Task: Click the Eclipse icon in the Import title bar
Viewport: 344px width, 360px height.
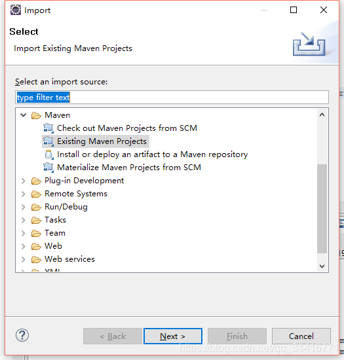Action: click(x=16, y=10)
